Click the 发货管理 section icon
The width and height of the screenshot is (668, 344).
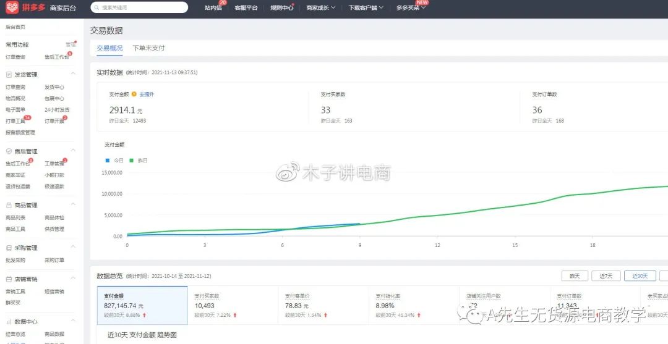[9, 75]
